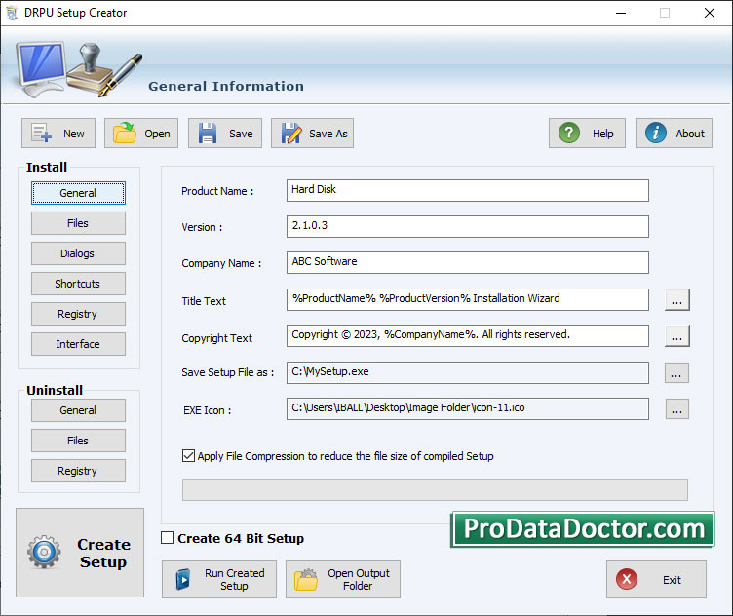Click the Apply File Compression label text

[x=345, y=456]
